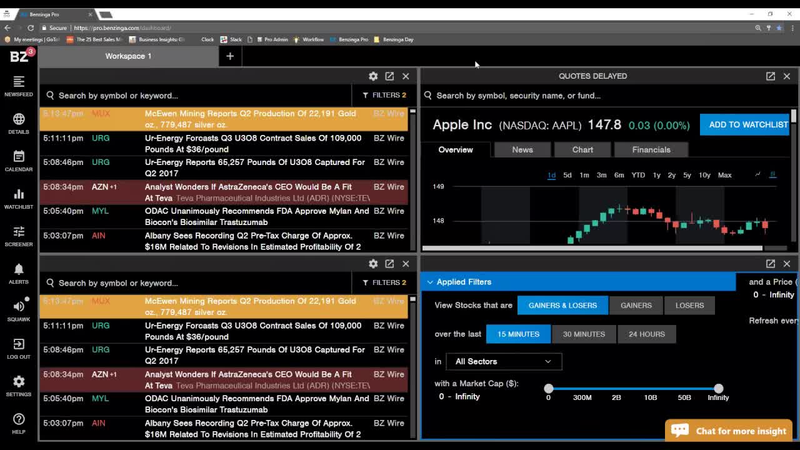This screenshot has height=450, width=800.
Task: Pop out the top newsfeed panel
Action: coord(389,76)
